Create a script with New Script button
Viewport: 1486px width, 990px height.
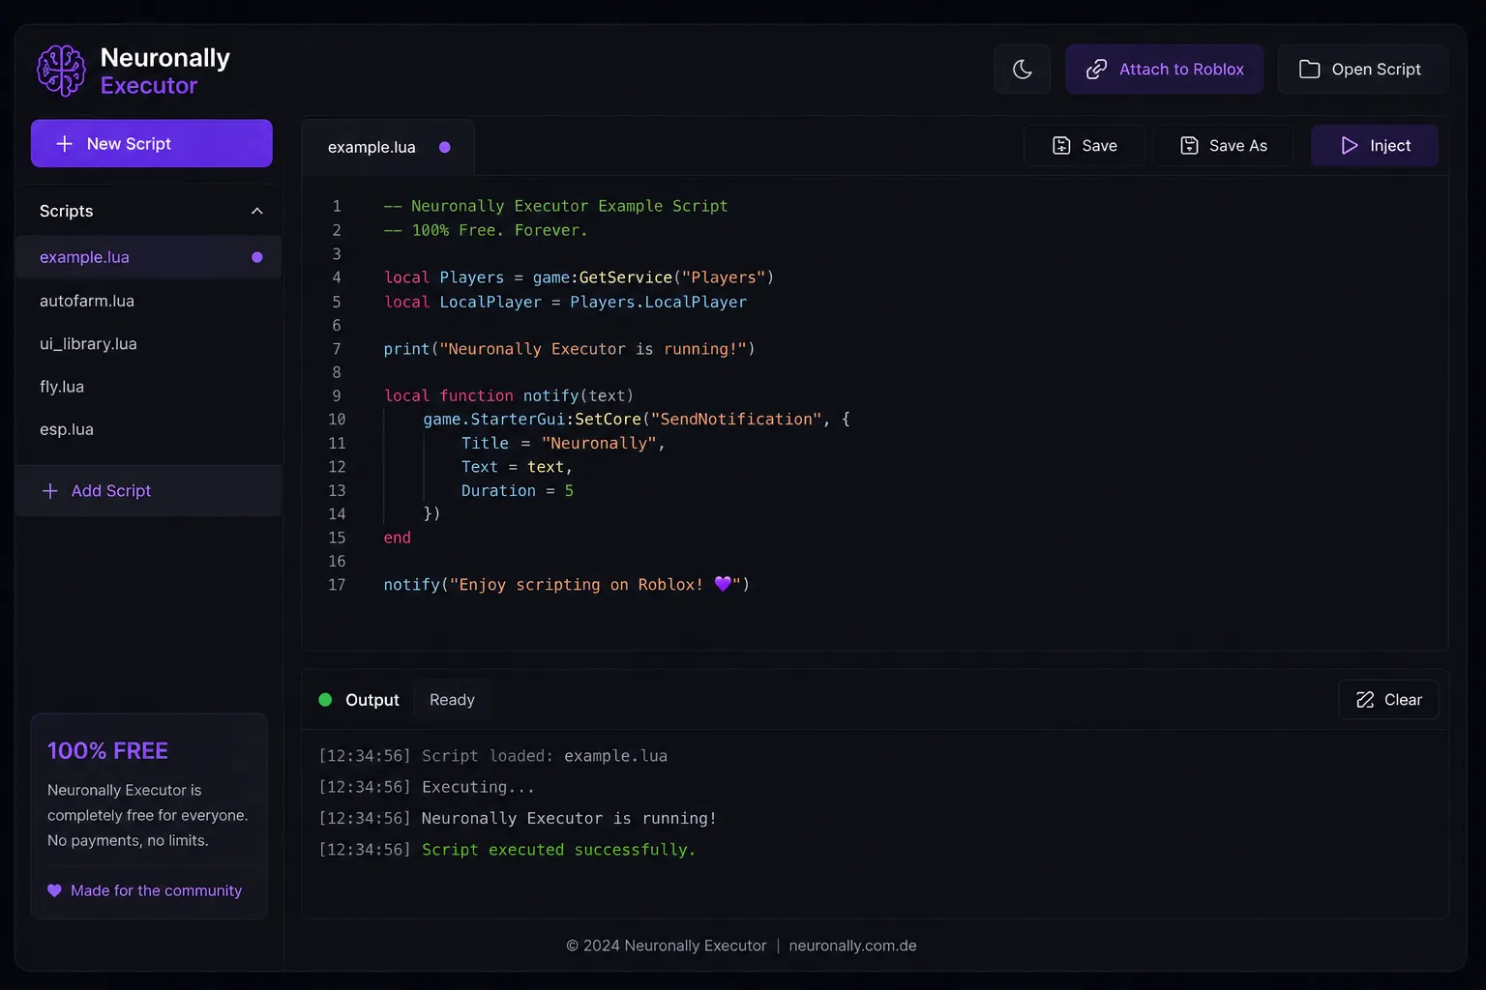click(x=152, y=143)
